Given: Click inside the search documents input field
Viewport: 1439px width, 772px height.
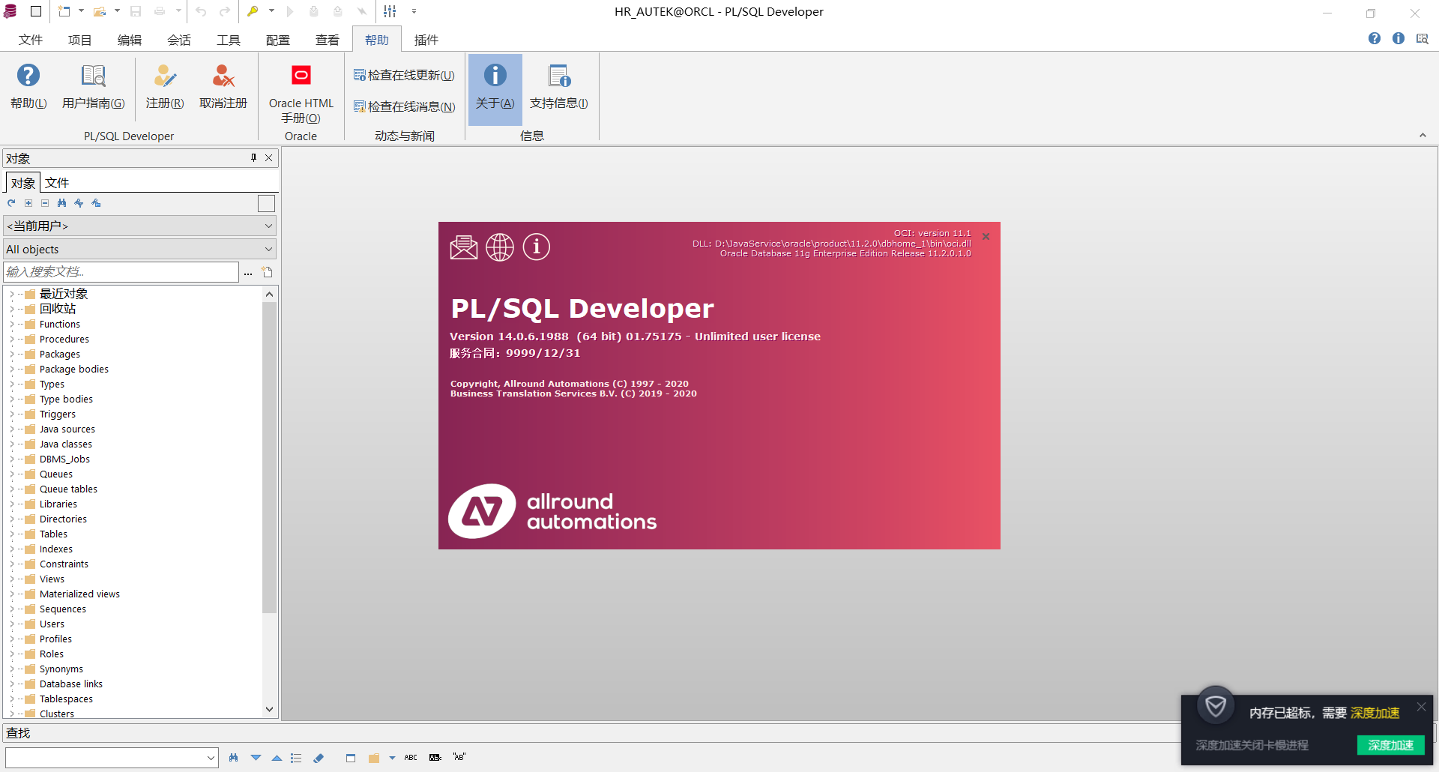Looking at the screenshot, I should [x=120, y=271].
